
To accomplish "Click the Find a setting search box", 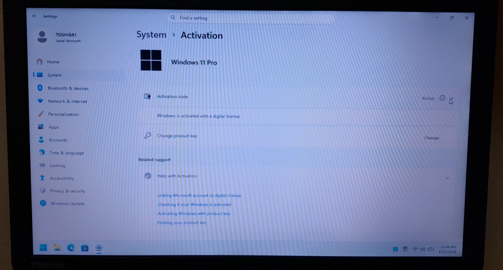I will point(251,18).
